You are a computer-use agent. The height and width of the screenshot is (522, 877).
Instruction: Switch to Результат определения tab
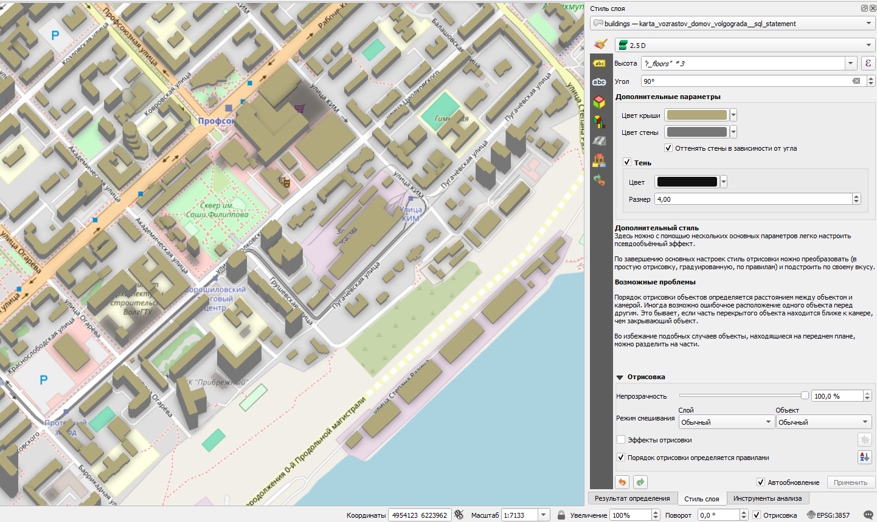[632, 498]
